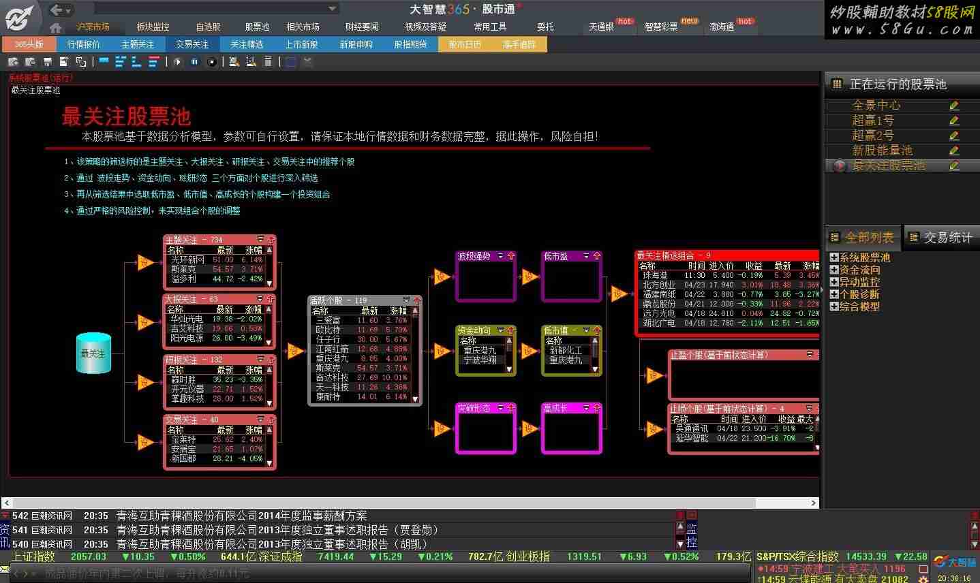
Task: Expand the 个股诊断 tree node
Action: [834, 294]
